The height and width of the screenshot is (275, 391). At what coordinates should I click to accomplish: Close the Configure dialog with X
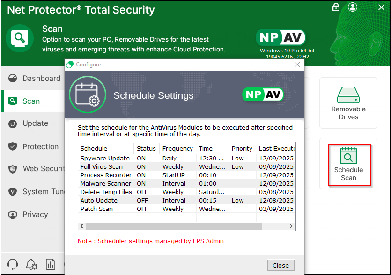tap(297, 65)
